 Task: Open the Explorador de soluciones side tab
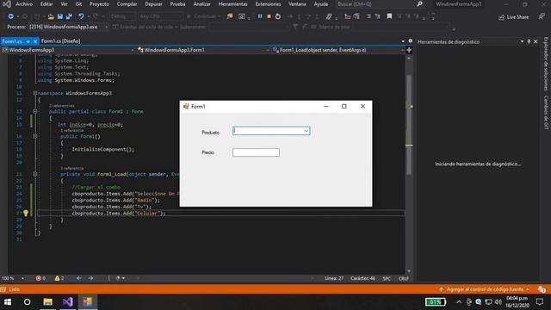(x=546, y=64)
